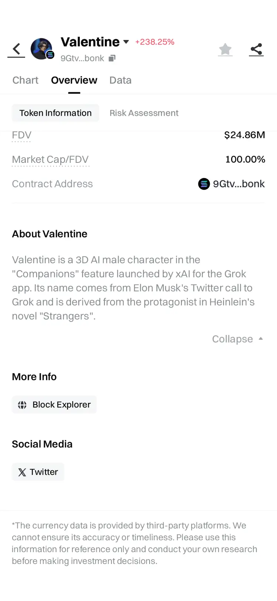277x601 pixels.
Task: Select the Token Information section
Action: pos(55,113)
